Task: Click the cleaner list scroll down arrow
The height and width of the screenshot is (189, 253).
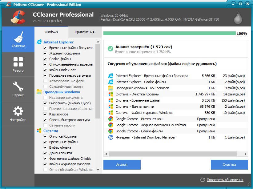Action: (98, 169)
